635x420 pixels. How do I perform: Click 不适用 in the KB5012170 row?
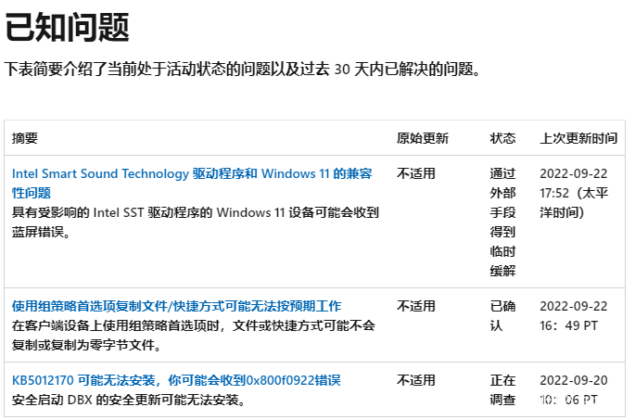[x=415, y=380]
